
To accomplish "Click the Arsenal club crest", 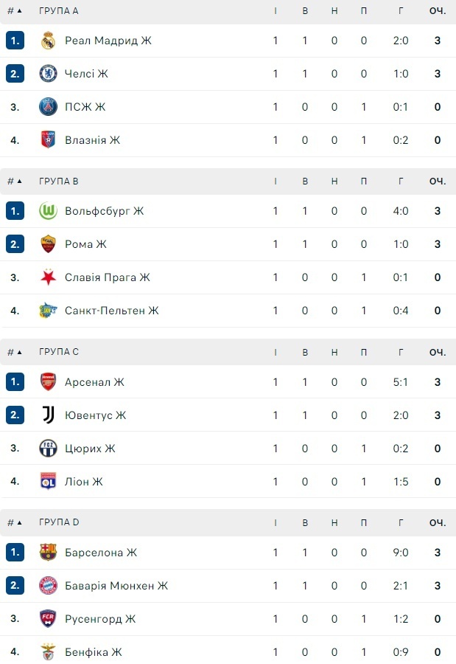I will click(48, 382).
